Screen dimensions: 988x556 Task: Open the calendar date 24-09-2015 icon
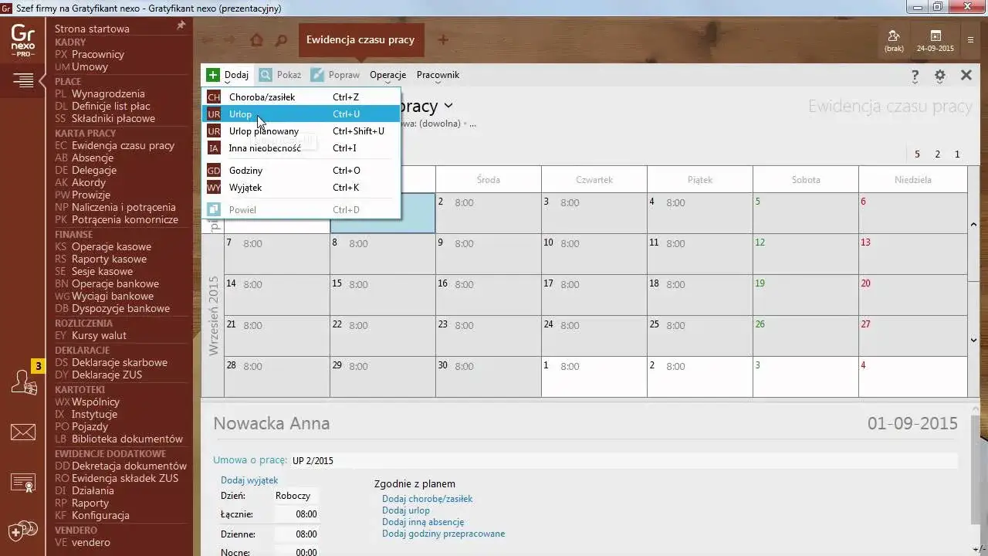[935, 40]
